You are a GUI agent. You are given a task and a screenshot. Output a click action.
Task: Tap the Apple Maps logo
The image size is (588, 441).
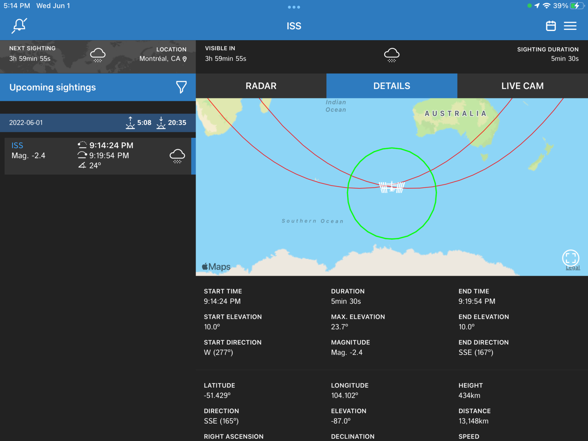click(216, 267)
